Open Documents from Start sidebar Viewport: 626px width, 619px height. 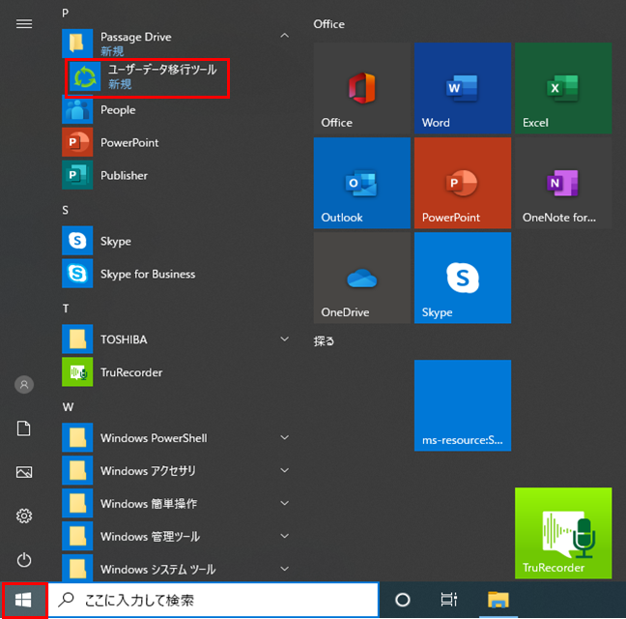pos(24,428)
